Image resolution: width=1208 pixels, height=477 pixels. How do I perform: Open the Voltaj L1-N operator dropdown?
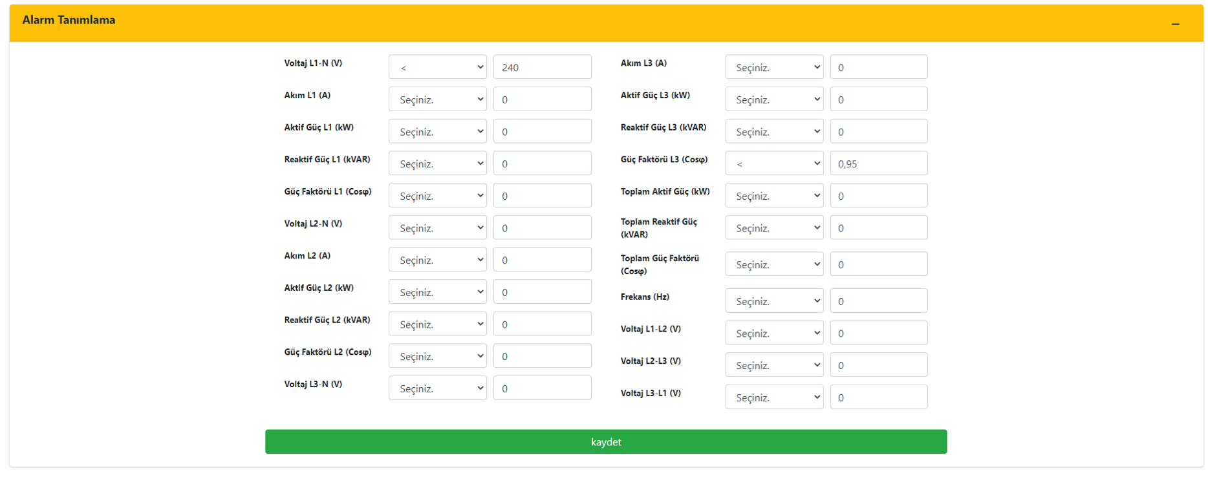[x=438, y=67]
